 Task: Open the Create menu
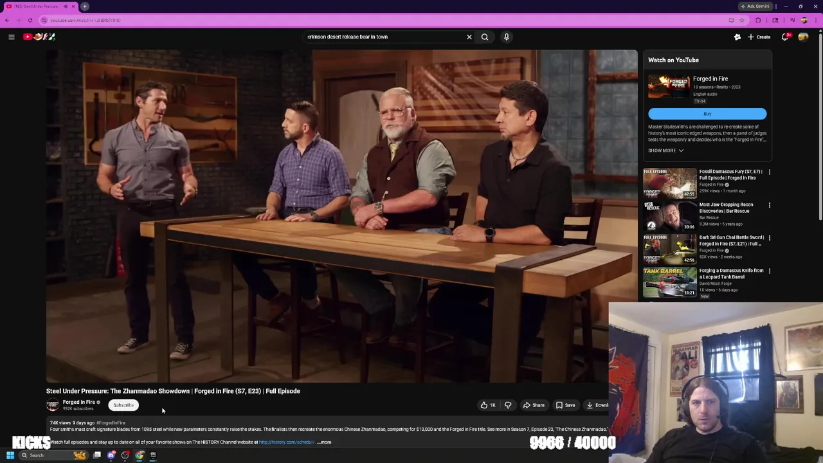pos(759,37)
